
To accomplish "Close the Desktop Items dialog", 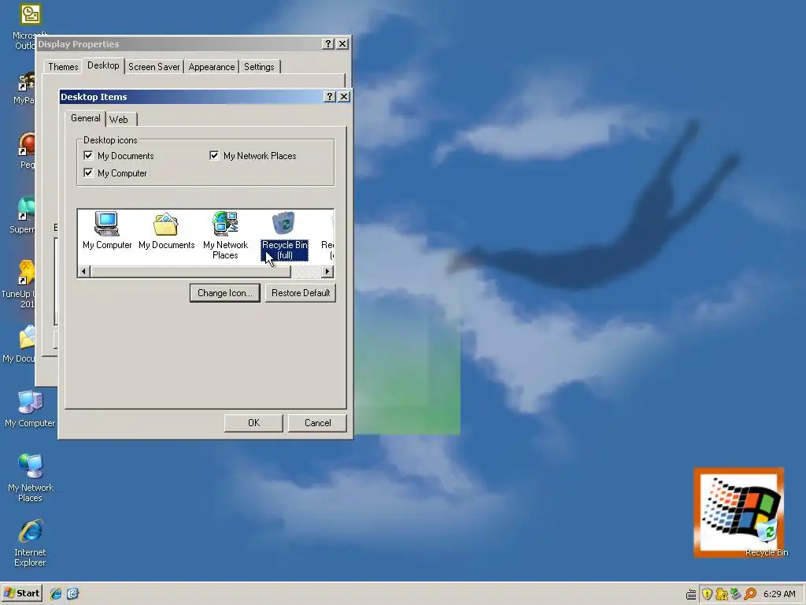I will 344,97.
